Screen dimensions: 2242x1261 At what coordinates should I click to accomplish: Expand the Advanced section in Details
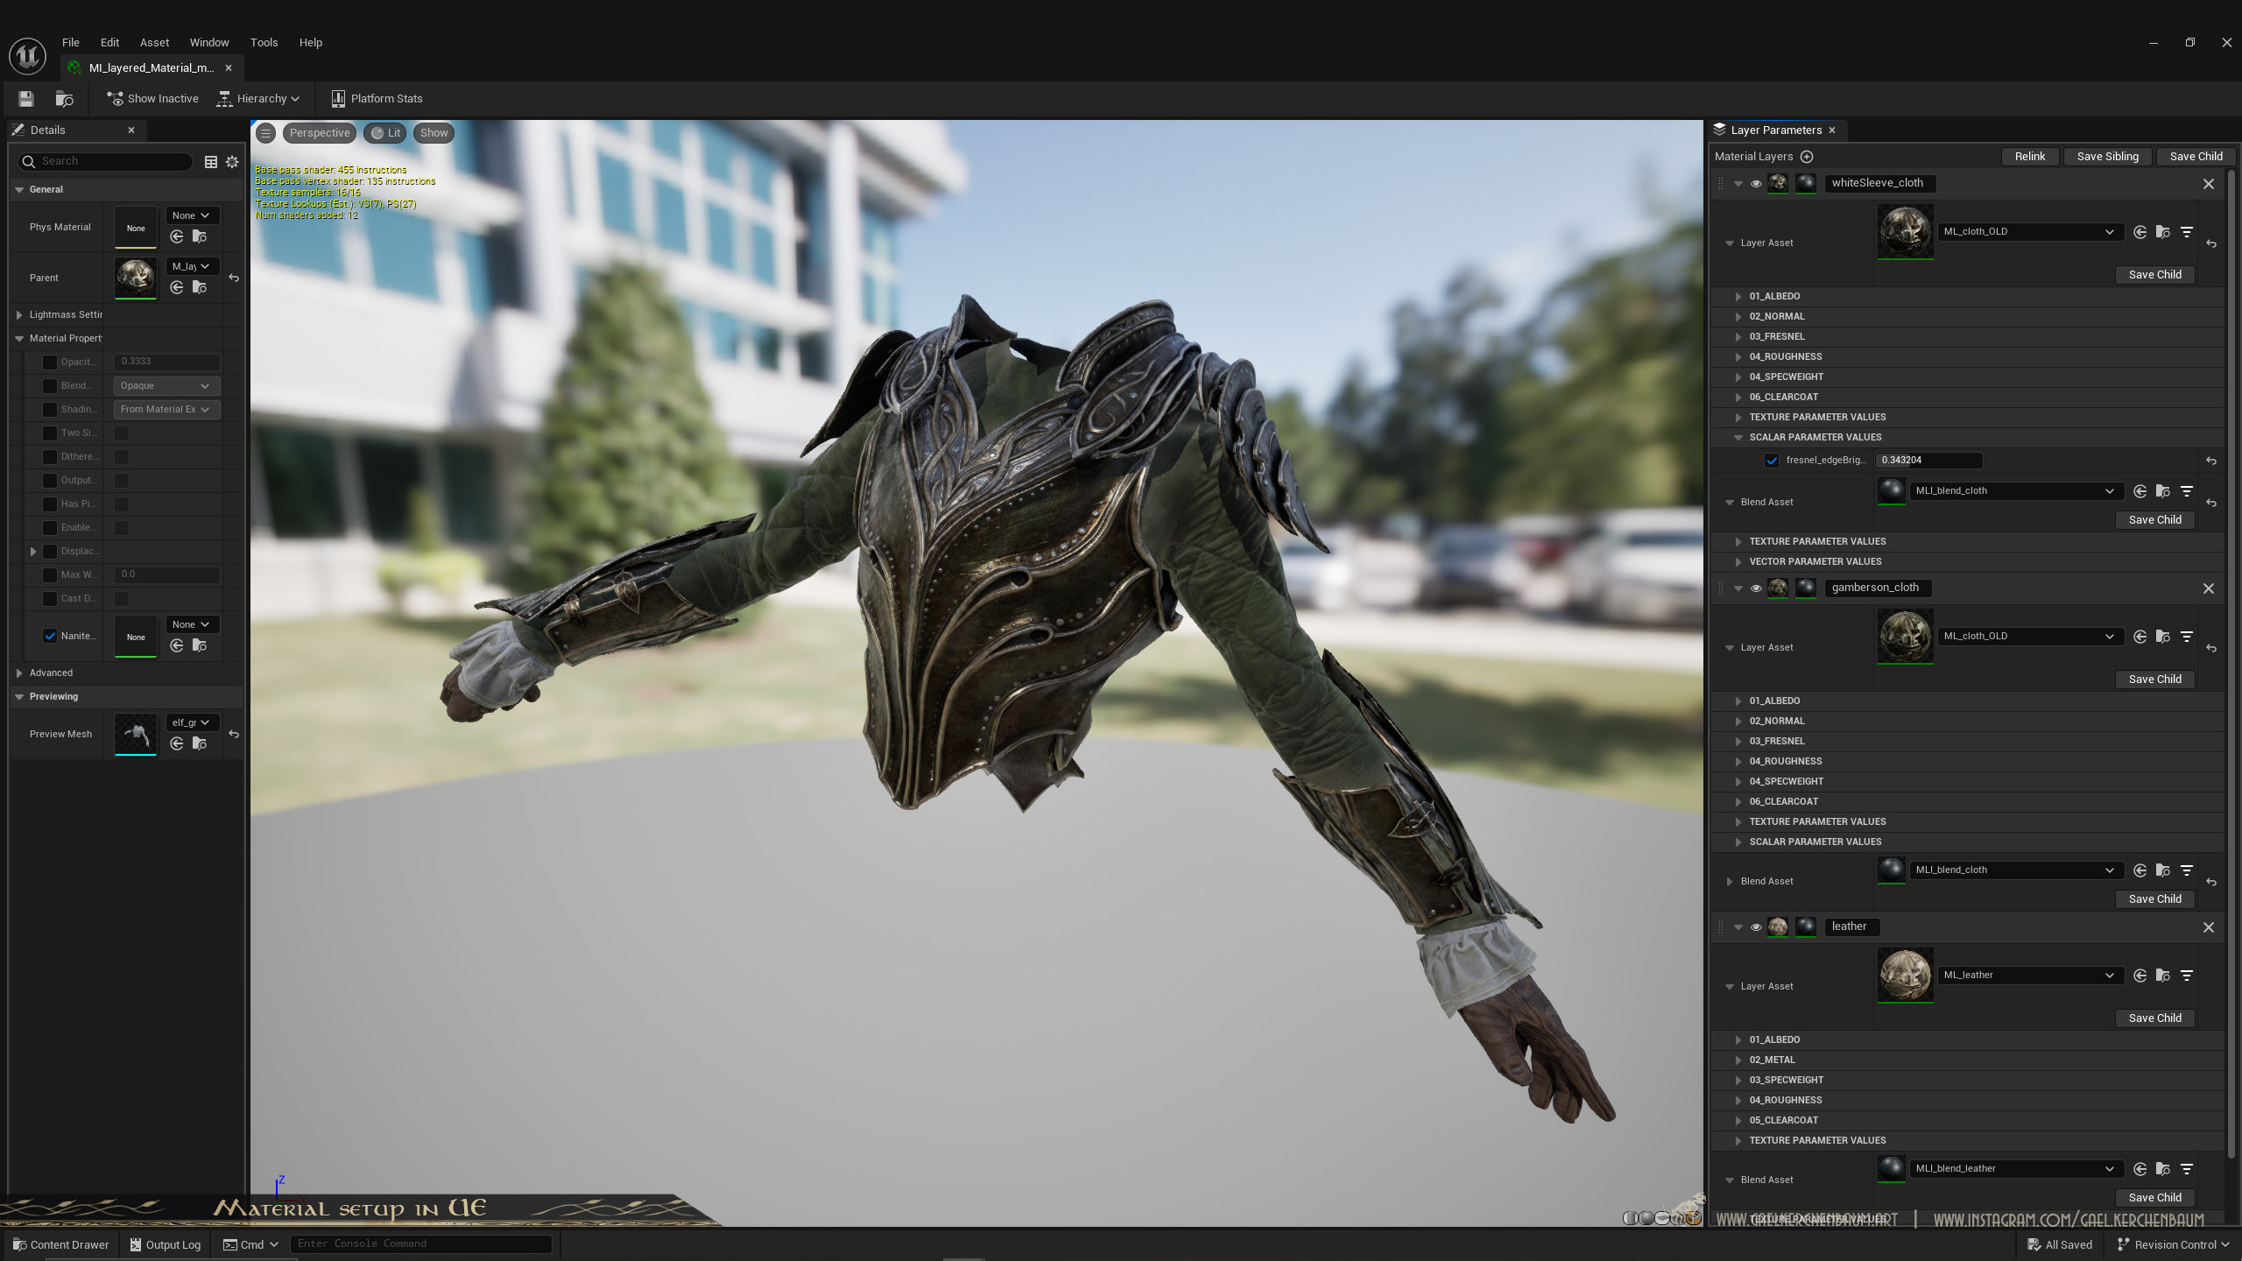pos(19,673)
